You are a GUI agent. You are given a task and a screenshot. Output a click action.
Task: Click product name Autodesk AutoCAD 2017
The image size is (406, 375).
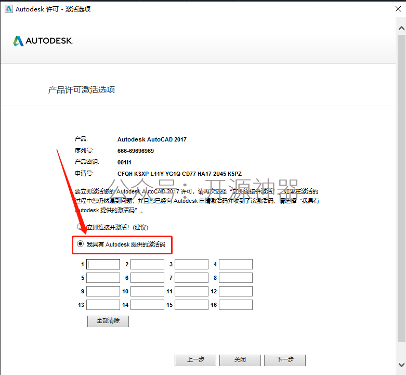click(152, 139)
